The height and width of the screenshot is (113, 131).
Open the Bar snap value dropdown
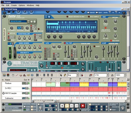(77, 75)
